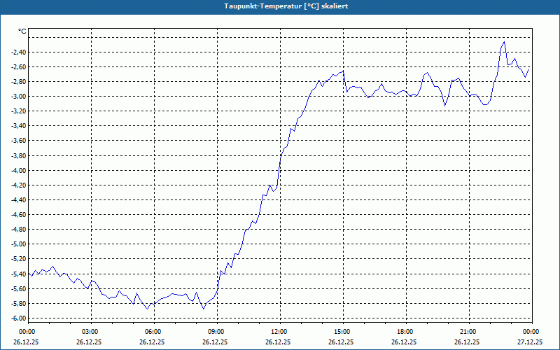Click the -4,00 y-axis label
Screen dimensions: 560x350
click(x=18, y=170)
